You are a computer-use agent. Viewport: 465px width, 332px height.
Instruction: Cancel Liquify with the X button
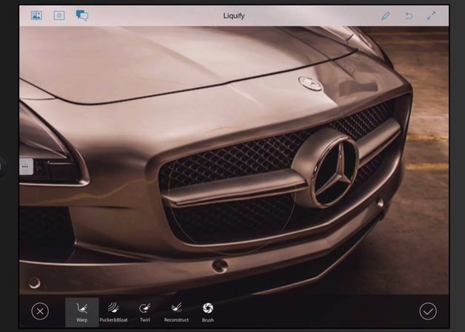click(x=41, y=311)
